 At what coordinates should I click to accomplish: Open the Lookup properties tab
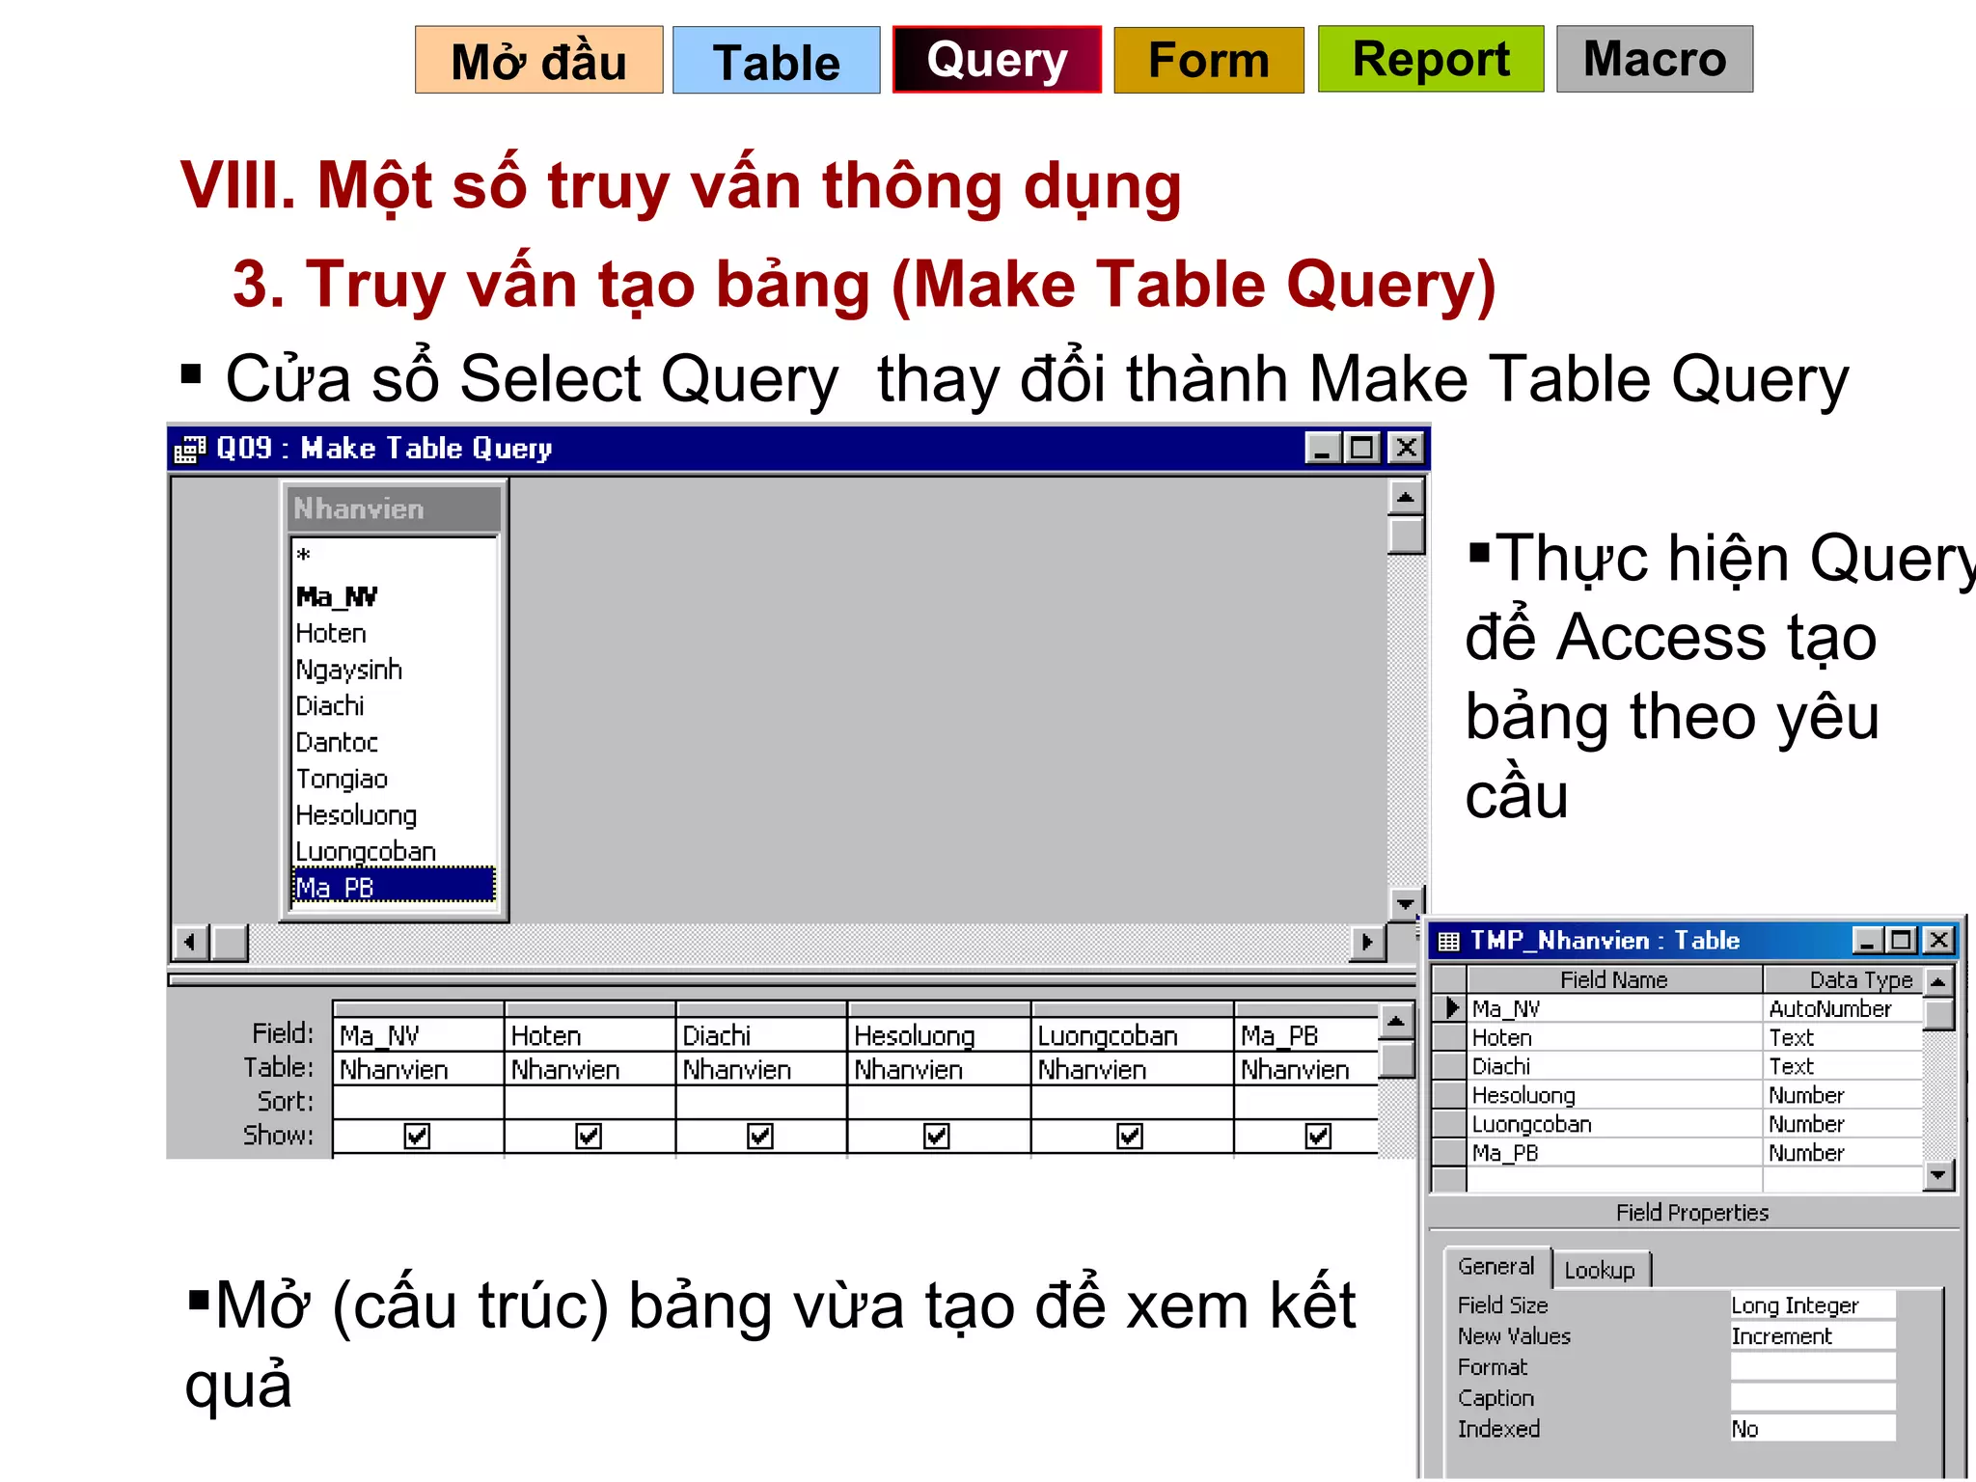[1601, 1271]
